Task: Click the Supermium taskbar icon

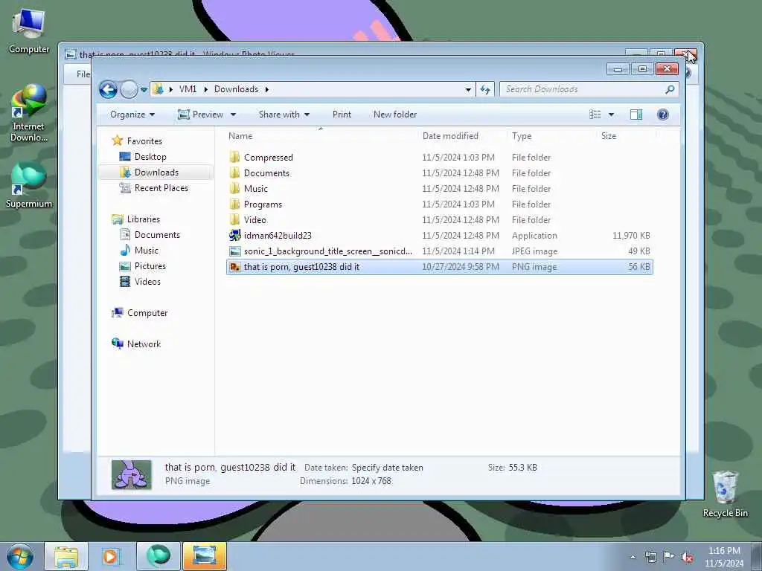Action: point(158,556)
